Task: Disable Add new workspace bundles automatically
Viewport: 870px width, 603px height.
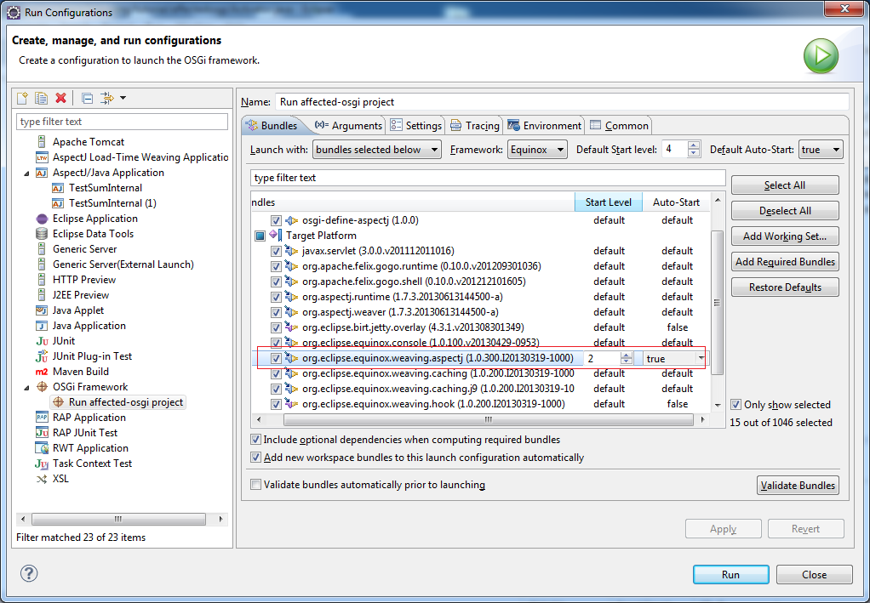Action: (x=255, y=458)
